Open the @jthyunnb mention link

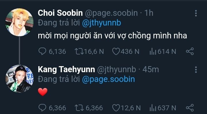pos(101,23)
